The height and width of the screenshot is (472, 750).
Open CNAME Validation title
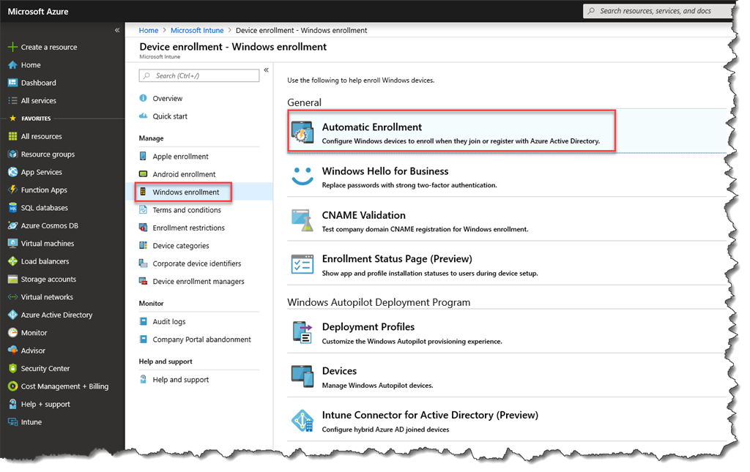[x=363, y=215]
